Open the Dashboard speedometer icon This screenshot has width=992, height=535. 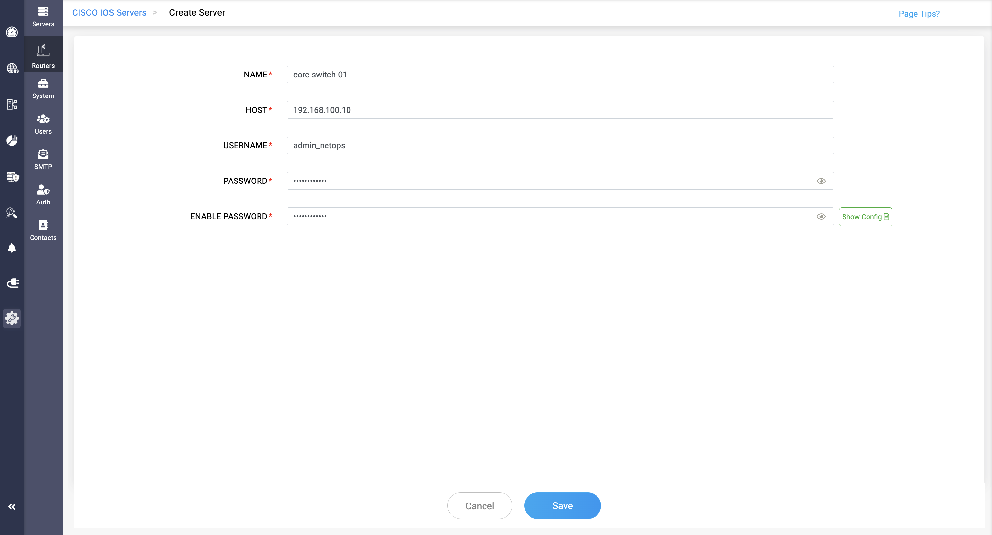12,32
